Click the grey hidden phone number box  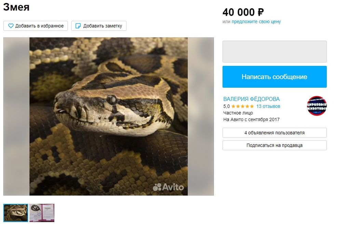[274, 52]
